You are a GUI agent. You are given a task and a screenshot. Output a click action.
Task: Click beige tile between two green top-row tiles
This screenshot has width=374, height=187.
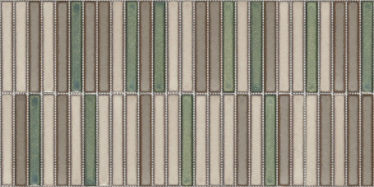242,47
